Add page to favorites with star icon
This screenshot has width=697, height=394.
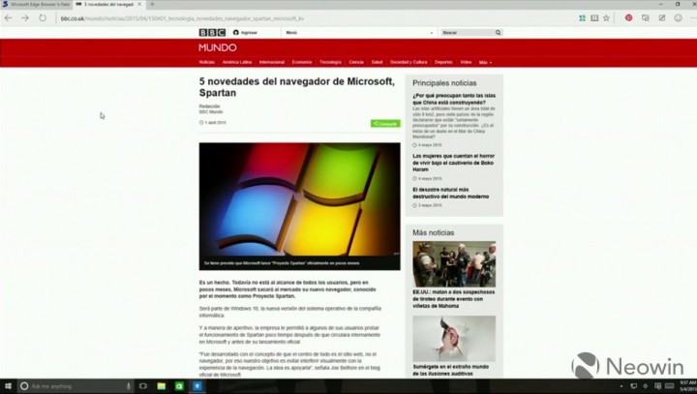606,18
